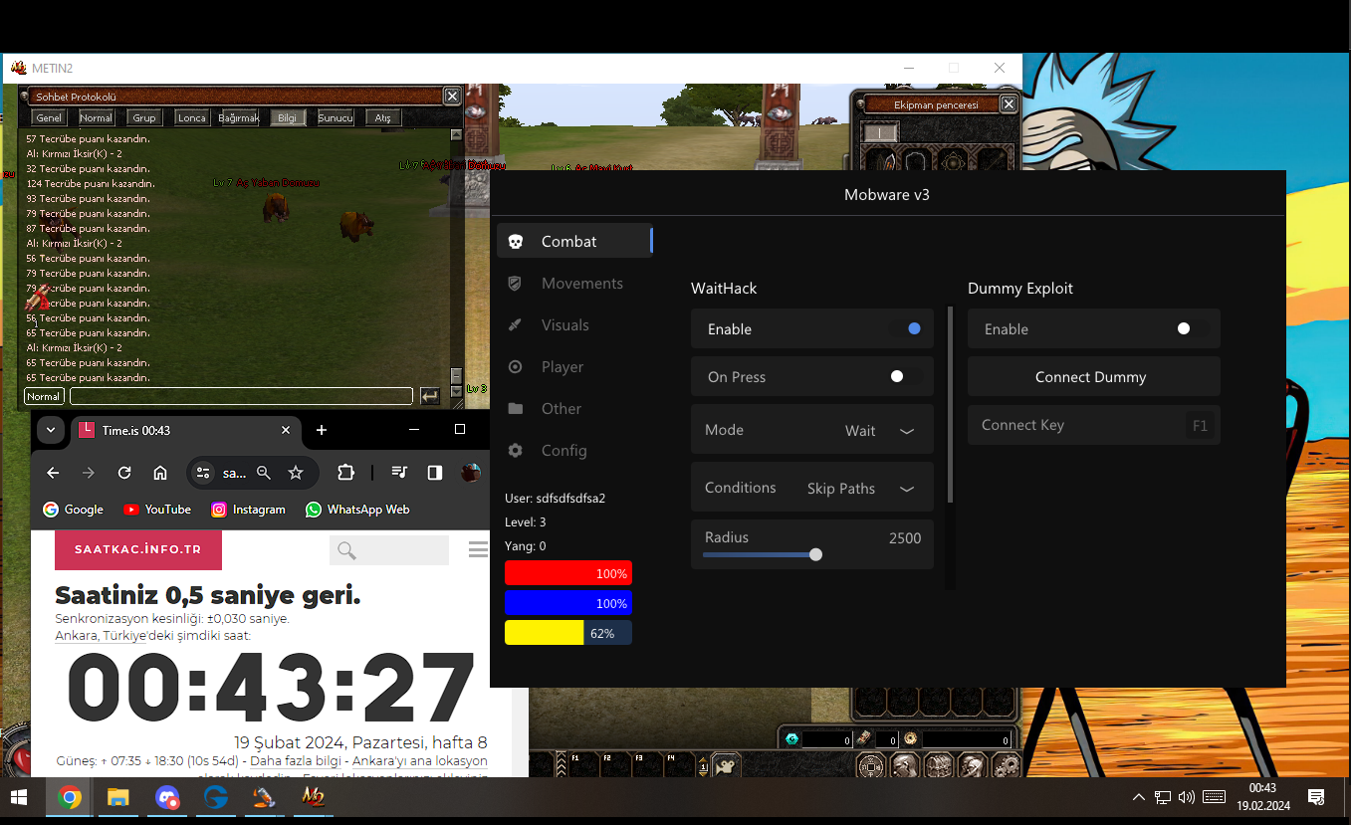This screenshot has width=1351, height=825.
Task: Open a new tab in Chrome
Action: click(322, 430)
